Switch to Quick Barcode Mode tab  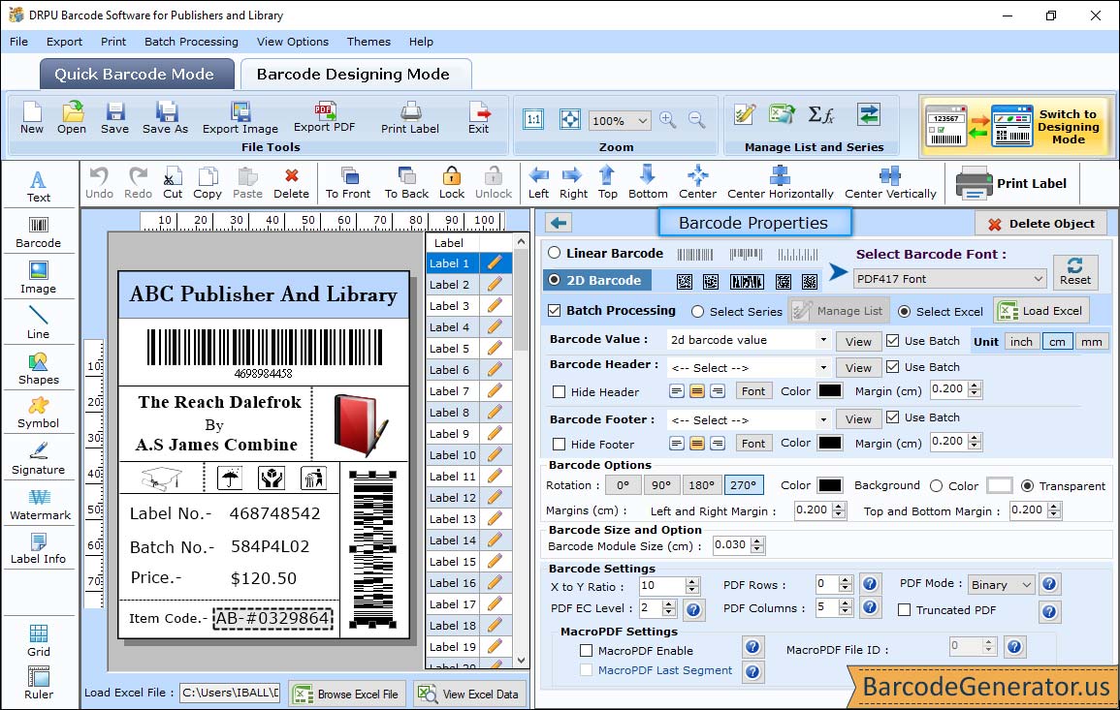(137, 75)
